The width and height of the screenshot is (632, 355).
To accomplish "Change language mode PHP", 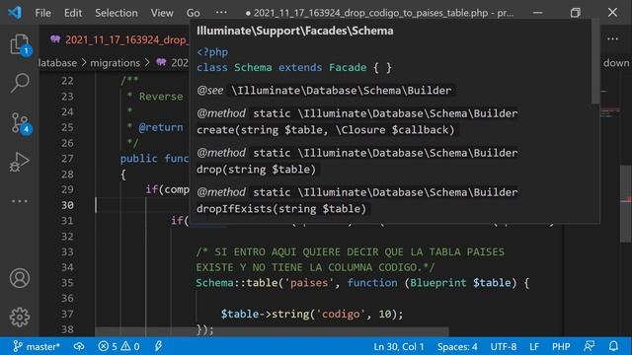I will pos(561,346).
